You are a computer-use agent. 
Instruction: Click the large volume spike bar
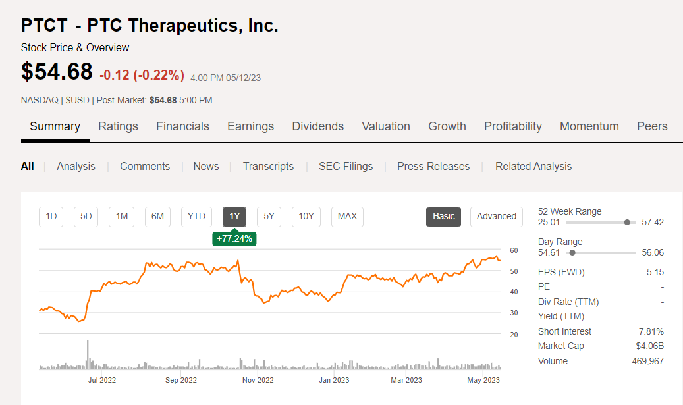(88, 354)
